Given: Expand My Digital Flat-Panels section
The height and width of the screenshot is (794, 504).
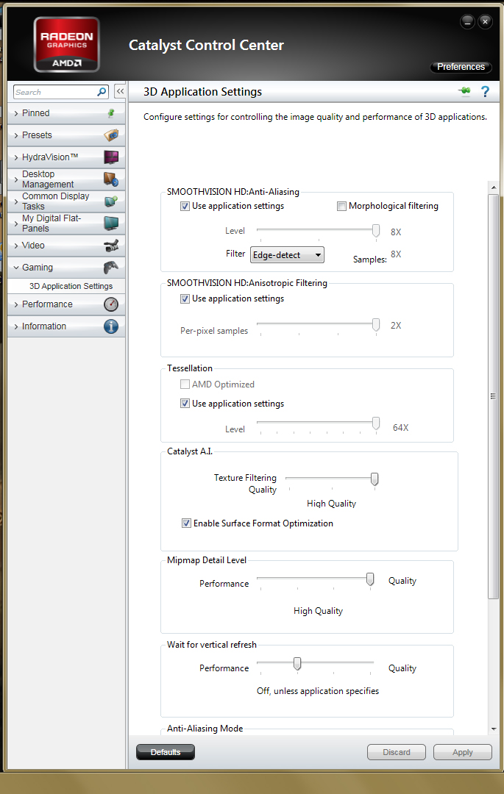Looking at the screenshot, I should pyautogui.click(x=16, y=223).
